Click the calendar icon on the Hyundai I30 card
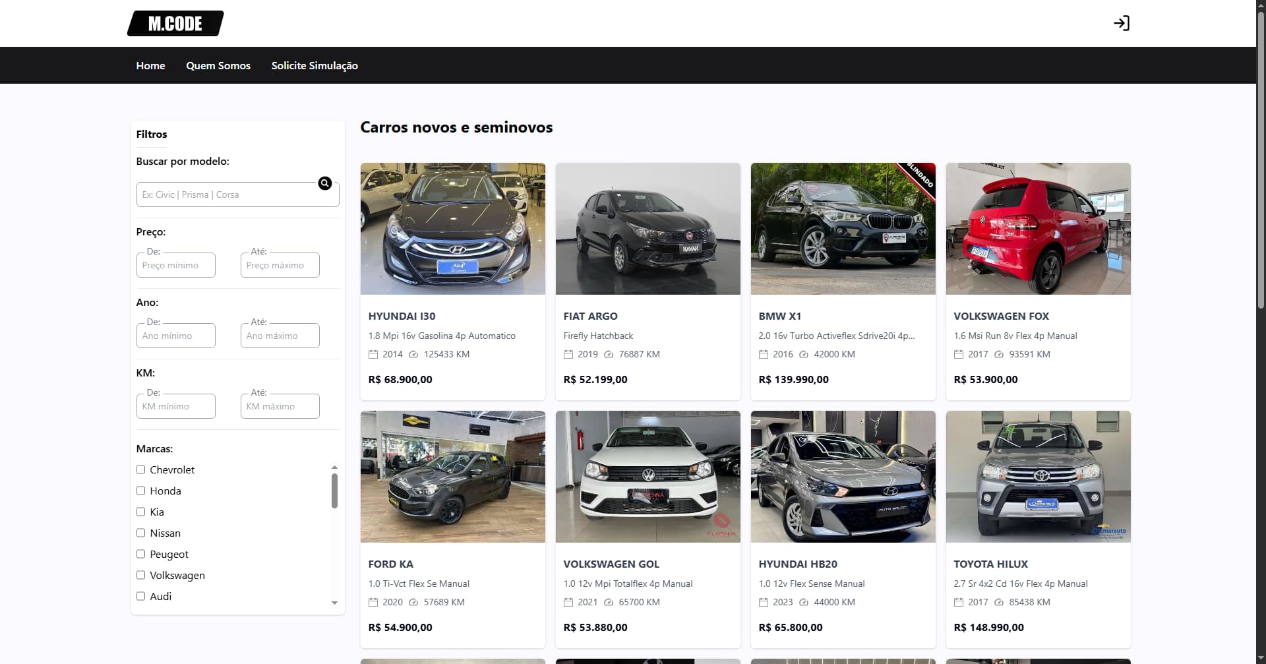1266x664 pixels. [x=373, y=354]
